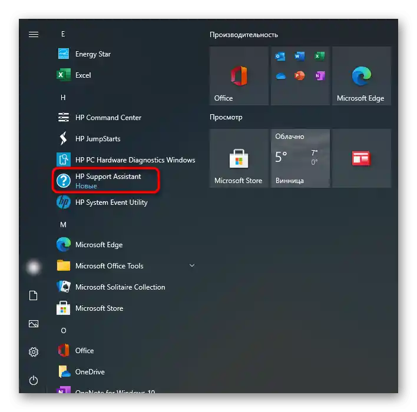The height and width of the screenshot is (412, 417).
Task: Launch HP JumpStarts icon
Action: coord(63,138)
